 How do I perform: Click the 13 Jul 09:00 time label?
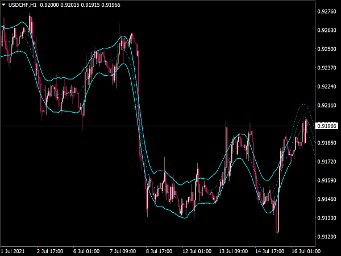(x=233, y=251)
